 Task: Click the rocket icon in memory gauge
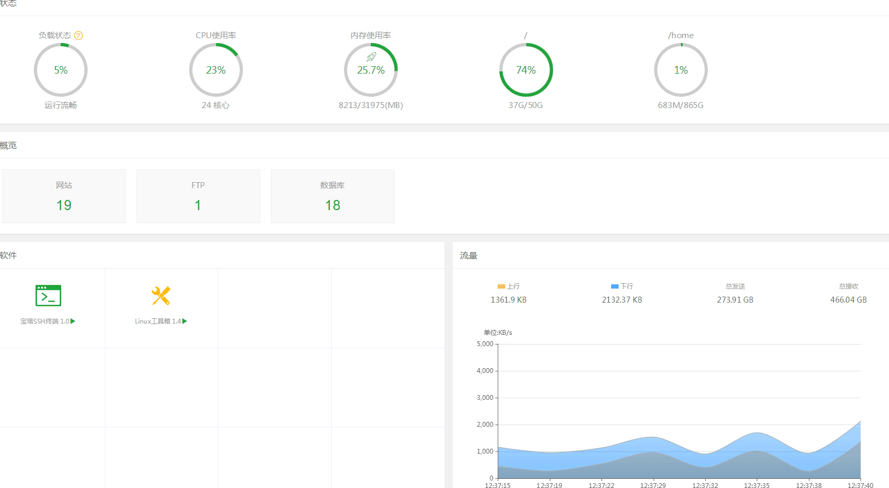(371, 57)
